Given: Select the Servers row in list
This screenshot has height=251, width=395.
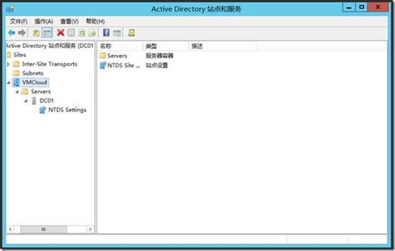Looking at the screenshot, I should 117,55.
